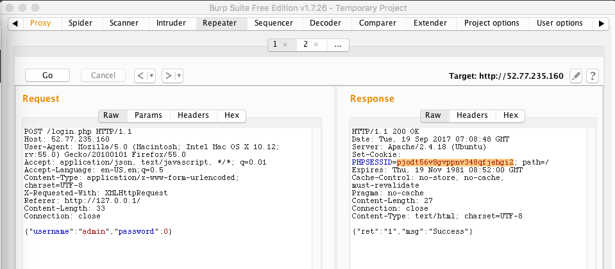Open the Sequencer tab
Viewport: 615px width, 269px height.
[274, 23]
